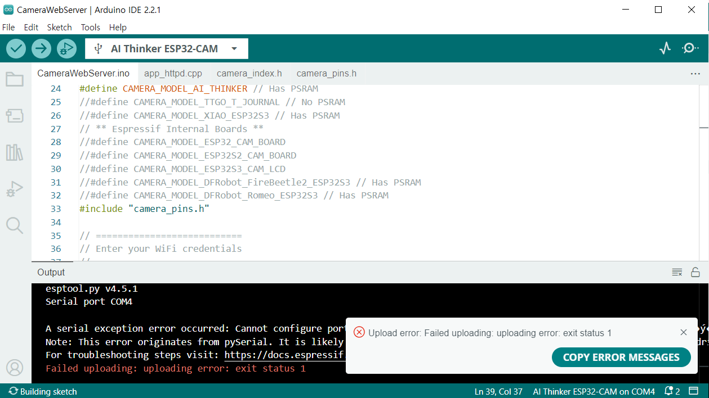
Task: Open the Sketch menu
Action: [x=59, y=27]
